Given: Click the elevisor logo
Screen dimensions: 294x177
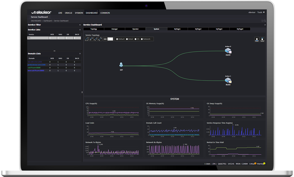Looking at the screenshot, I should coord(41,12).
